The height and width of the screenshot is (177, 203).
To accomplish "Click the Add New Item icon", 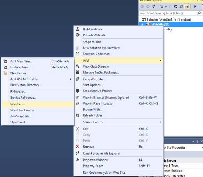I will click(5, 61).
